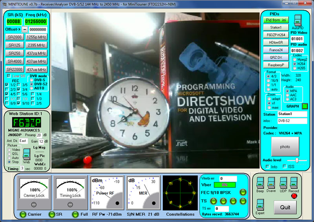
Task: Click the Freq 01255000 field
Action: pos(36,22)
